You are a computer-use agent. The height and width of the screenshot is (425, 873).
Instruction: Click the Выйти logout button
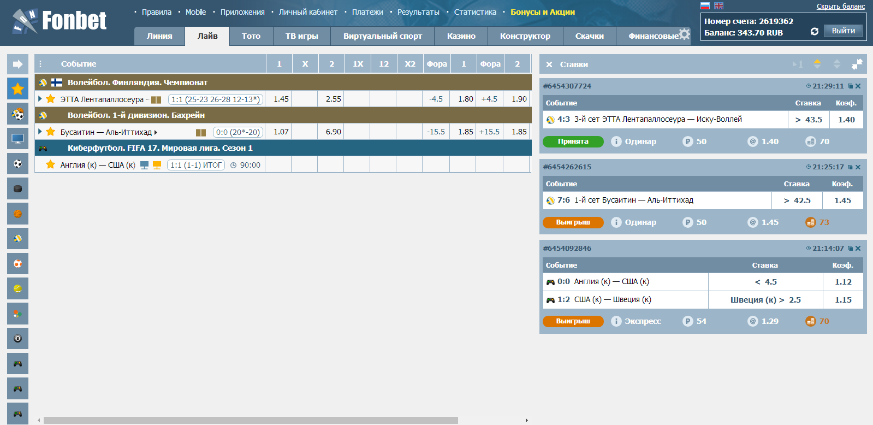point(844,31)
